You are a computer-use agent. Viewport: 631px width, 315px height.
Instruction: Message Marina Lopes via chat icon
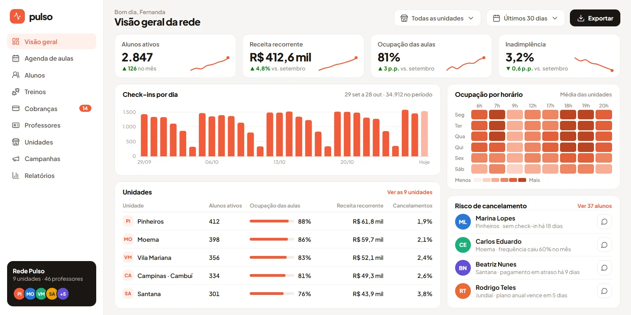pos(604,222)
